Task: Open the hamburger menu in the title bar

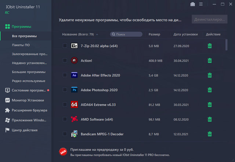Action: pos(201,4)
